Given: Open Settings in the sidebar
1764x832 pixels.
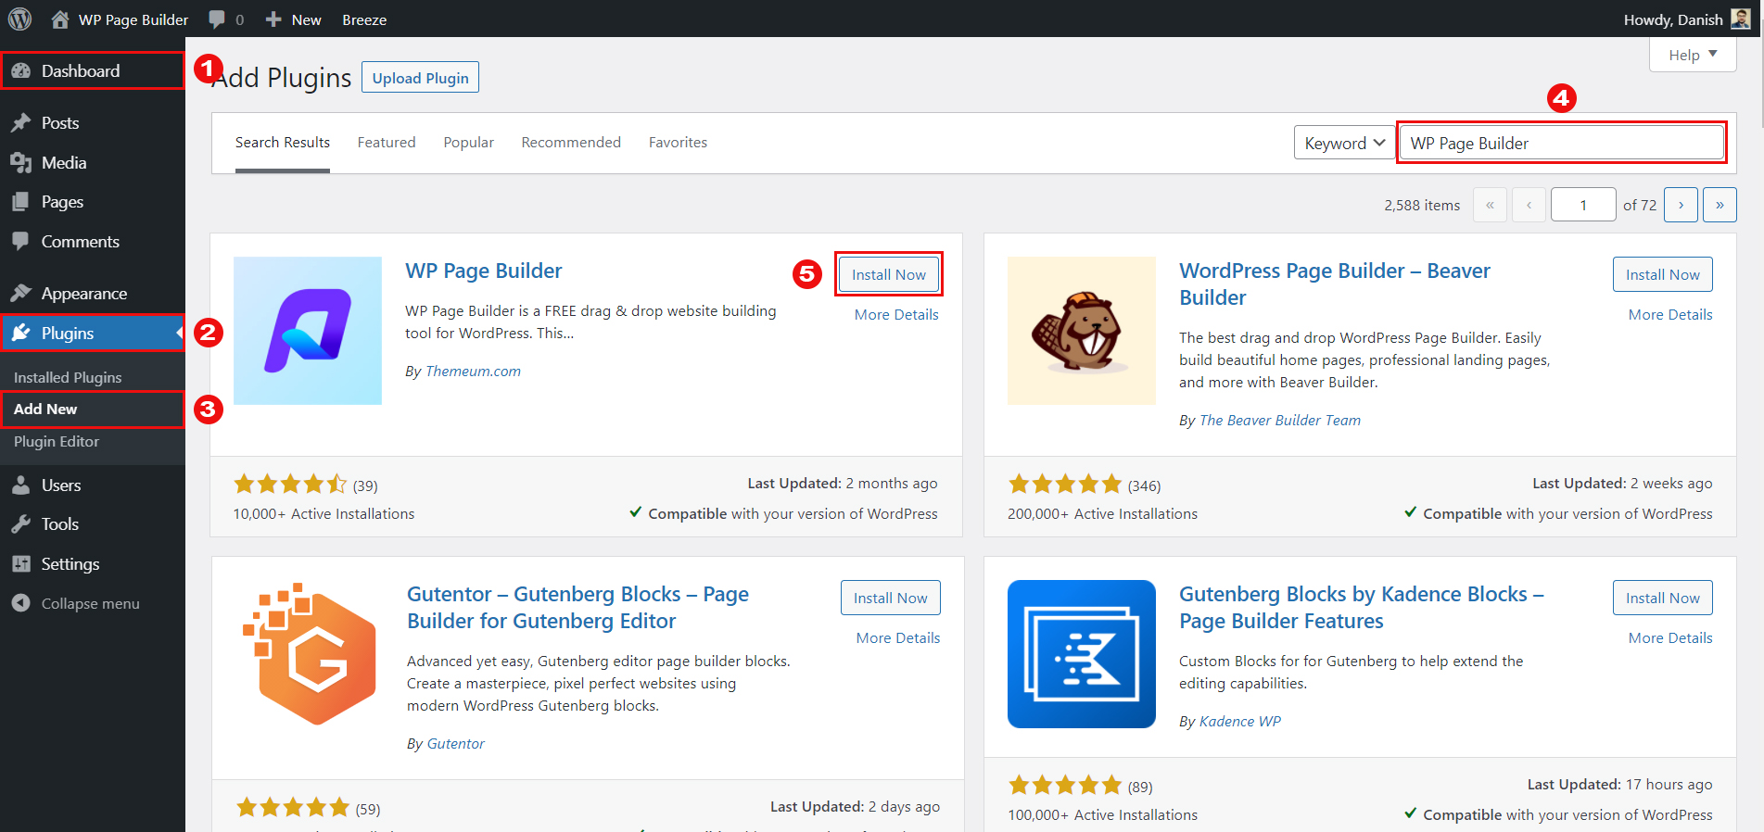Looking at the screenshot, I should (70, 564).
